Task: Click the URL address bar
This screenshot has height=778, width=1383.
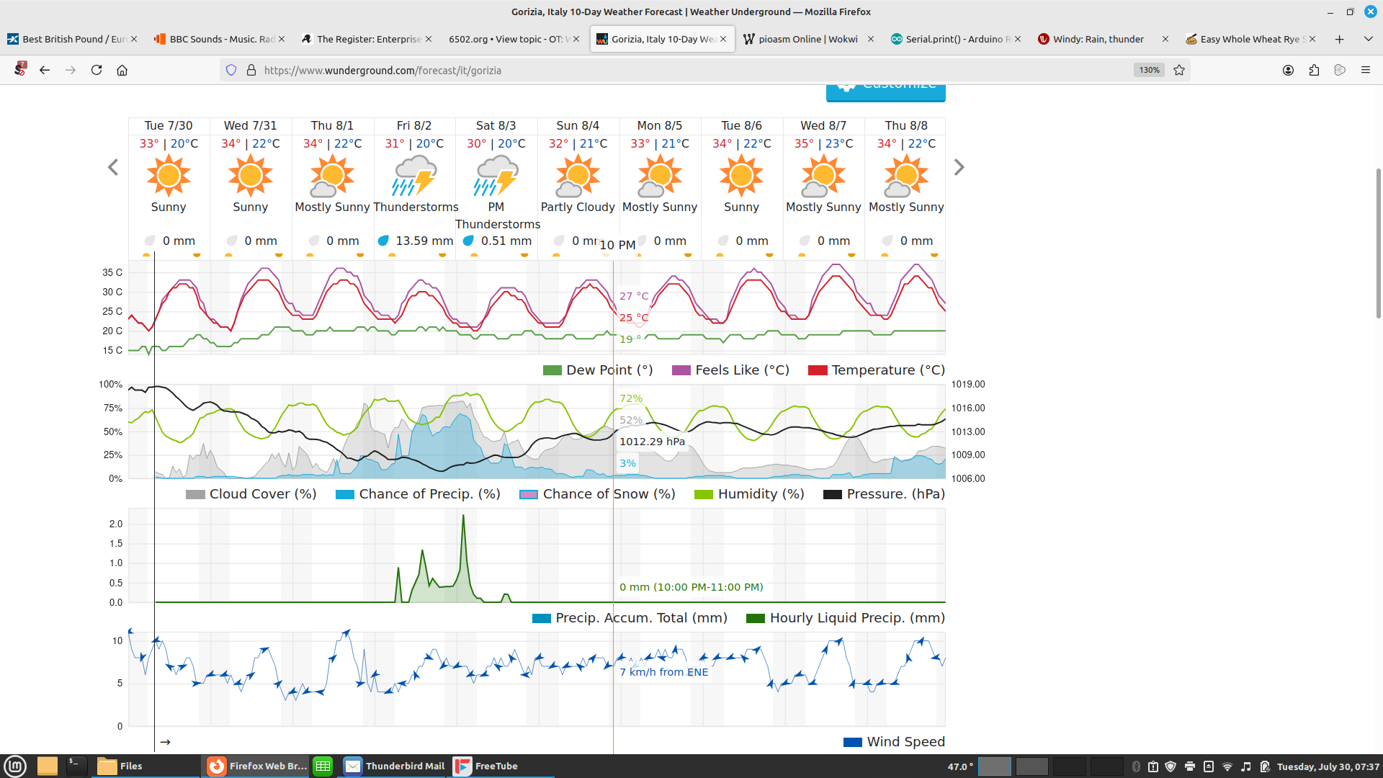Action: click(x=648, y=70)
